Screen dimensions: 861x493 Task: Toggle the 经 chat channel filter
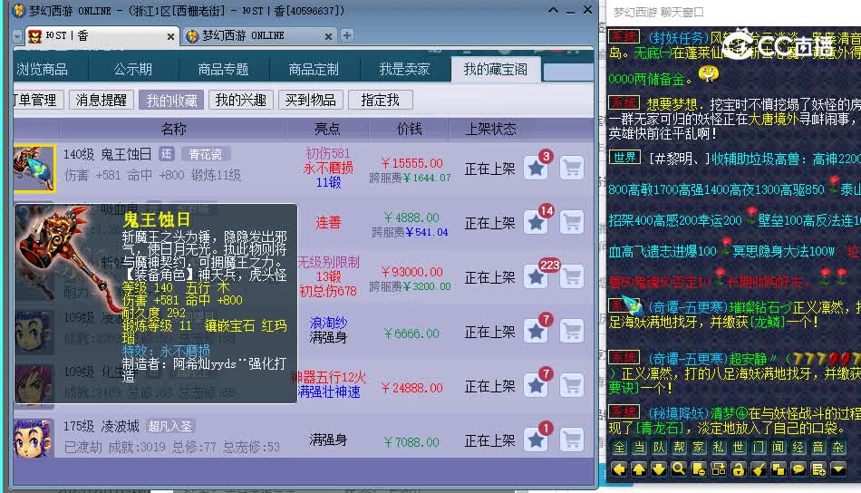[x=798, y=448]
